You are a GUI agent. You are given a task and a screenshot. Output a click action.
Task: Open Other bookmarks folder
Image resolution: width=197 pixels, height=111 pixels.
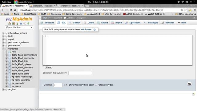click(x=185, y=14)
